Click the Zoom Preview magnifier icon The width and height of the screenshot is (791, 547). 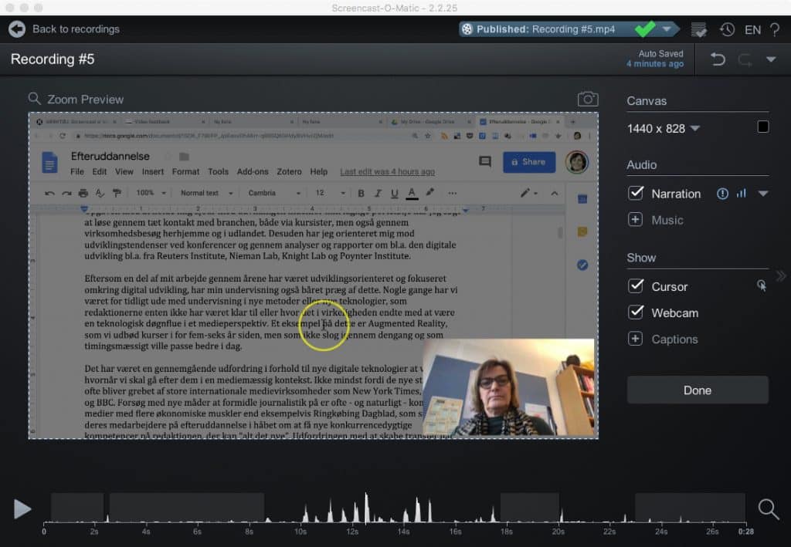coord(34,99)
